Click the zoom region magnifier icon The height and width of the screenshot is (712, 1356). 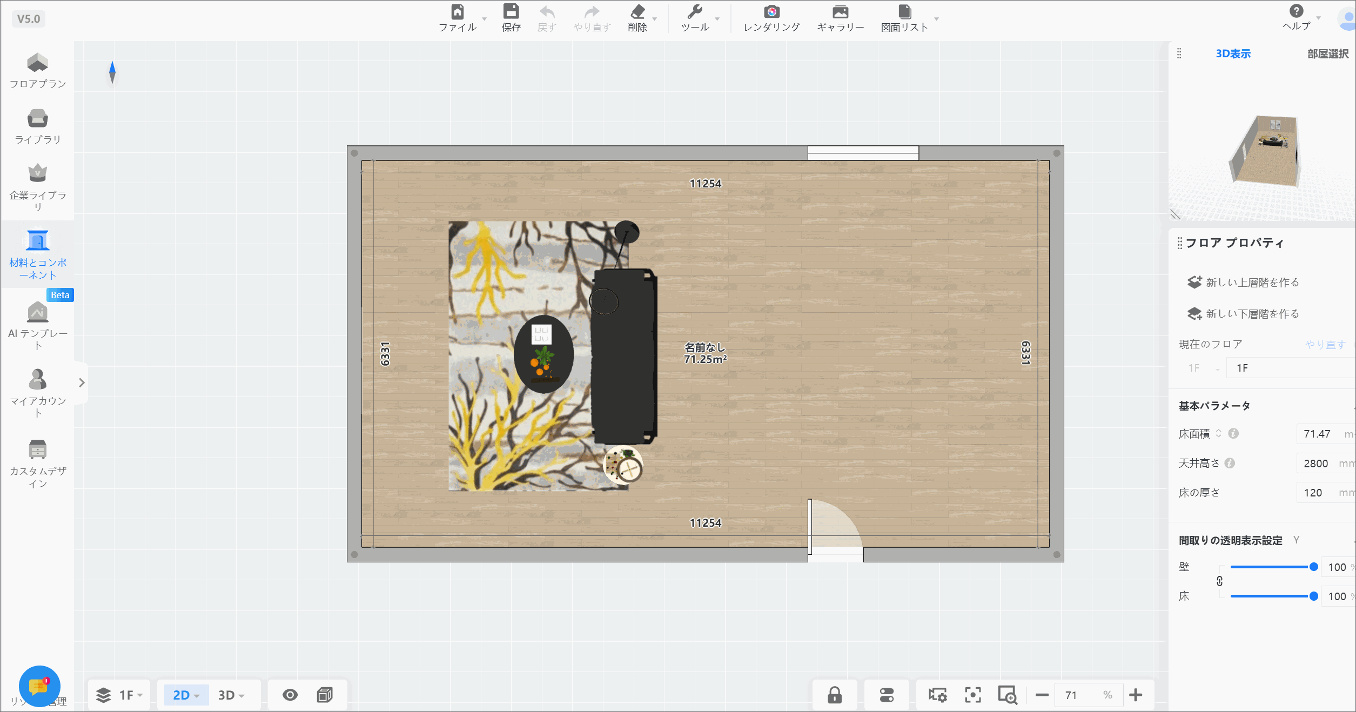1008,695
